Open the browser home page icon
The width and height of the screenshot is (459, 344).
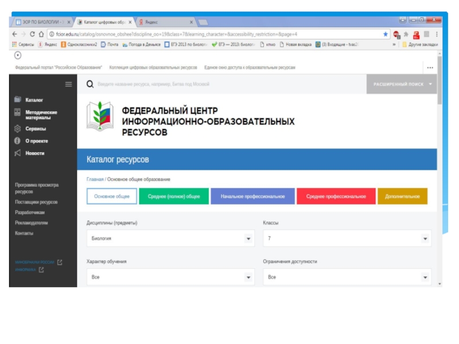coord(41,34)
